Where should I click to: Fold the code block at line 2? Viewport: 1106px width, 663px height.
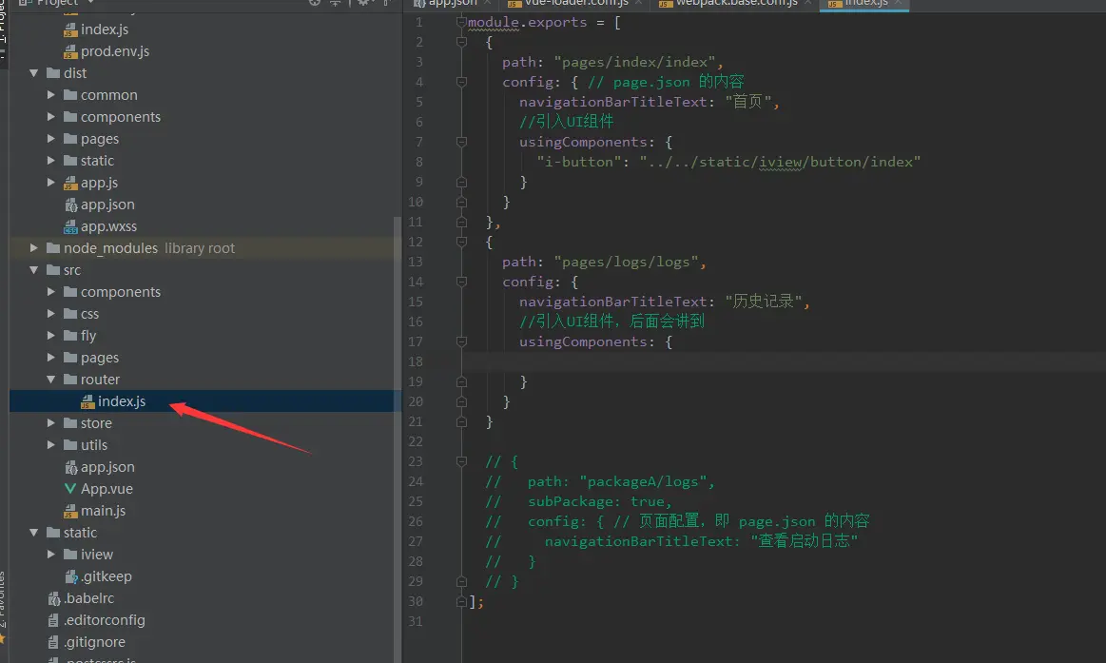click(461, 42)
